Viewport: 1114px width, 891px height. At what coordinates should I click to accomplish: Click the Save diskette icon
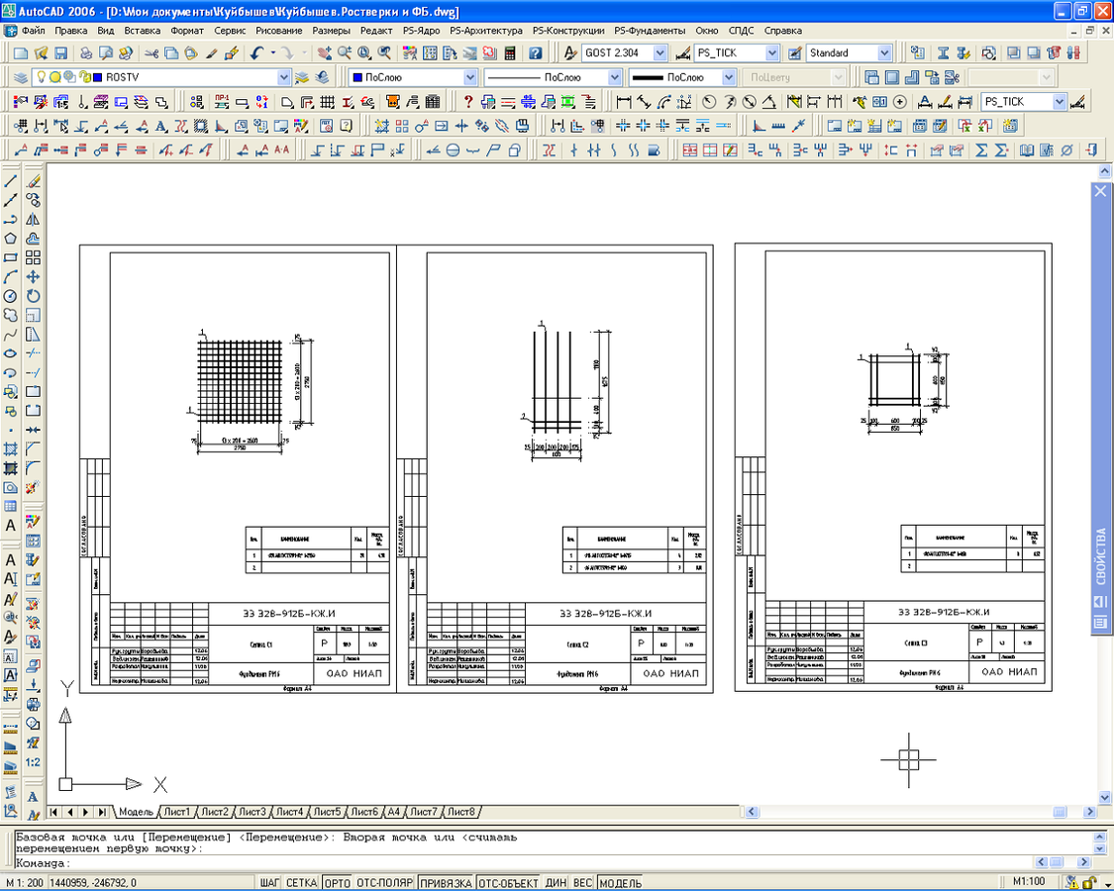pyautogui.click(x=60, y=53)
